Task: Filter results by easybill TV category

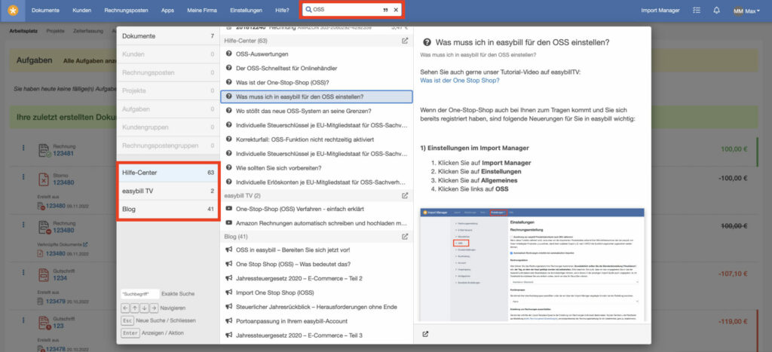Action: (x=168, y=191)
